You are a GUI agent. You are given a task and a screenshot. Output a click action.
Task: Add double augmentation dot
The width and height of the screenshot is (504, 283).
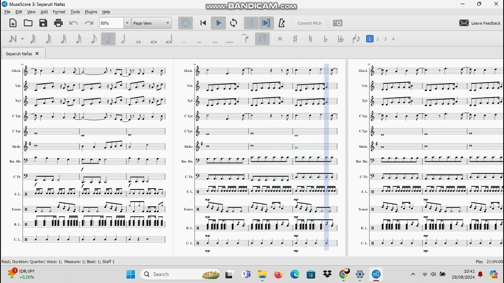(x=199, y=41)
